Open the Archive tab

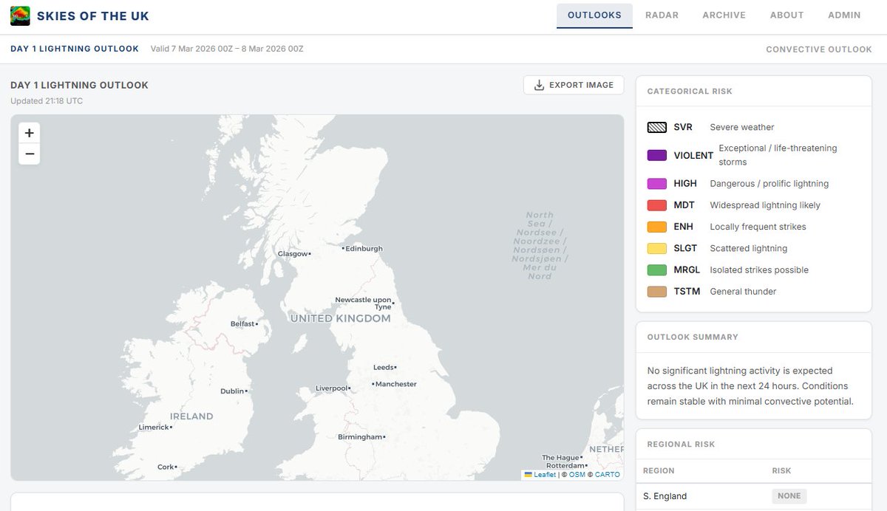pos(724,15)
